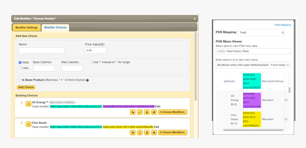Screen dimensions: 306x148
Task: Select the Adds radio button
Action: point(20,62)
